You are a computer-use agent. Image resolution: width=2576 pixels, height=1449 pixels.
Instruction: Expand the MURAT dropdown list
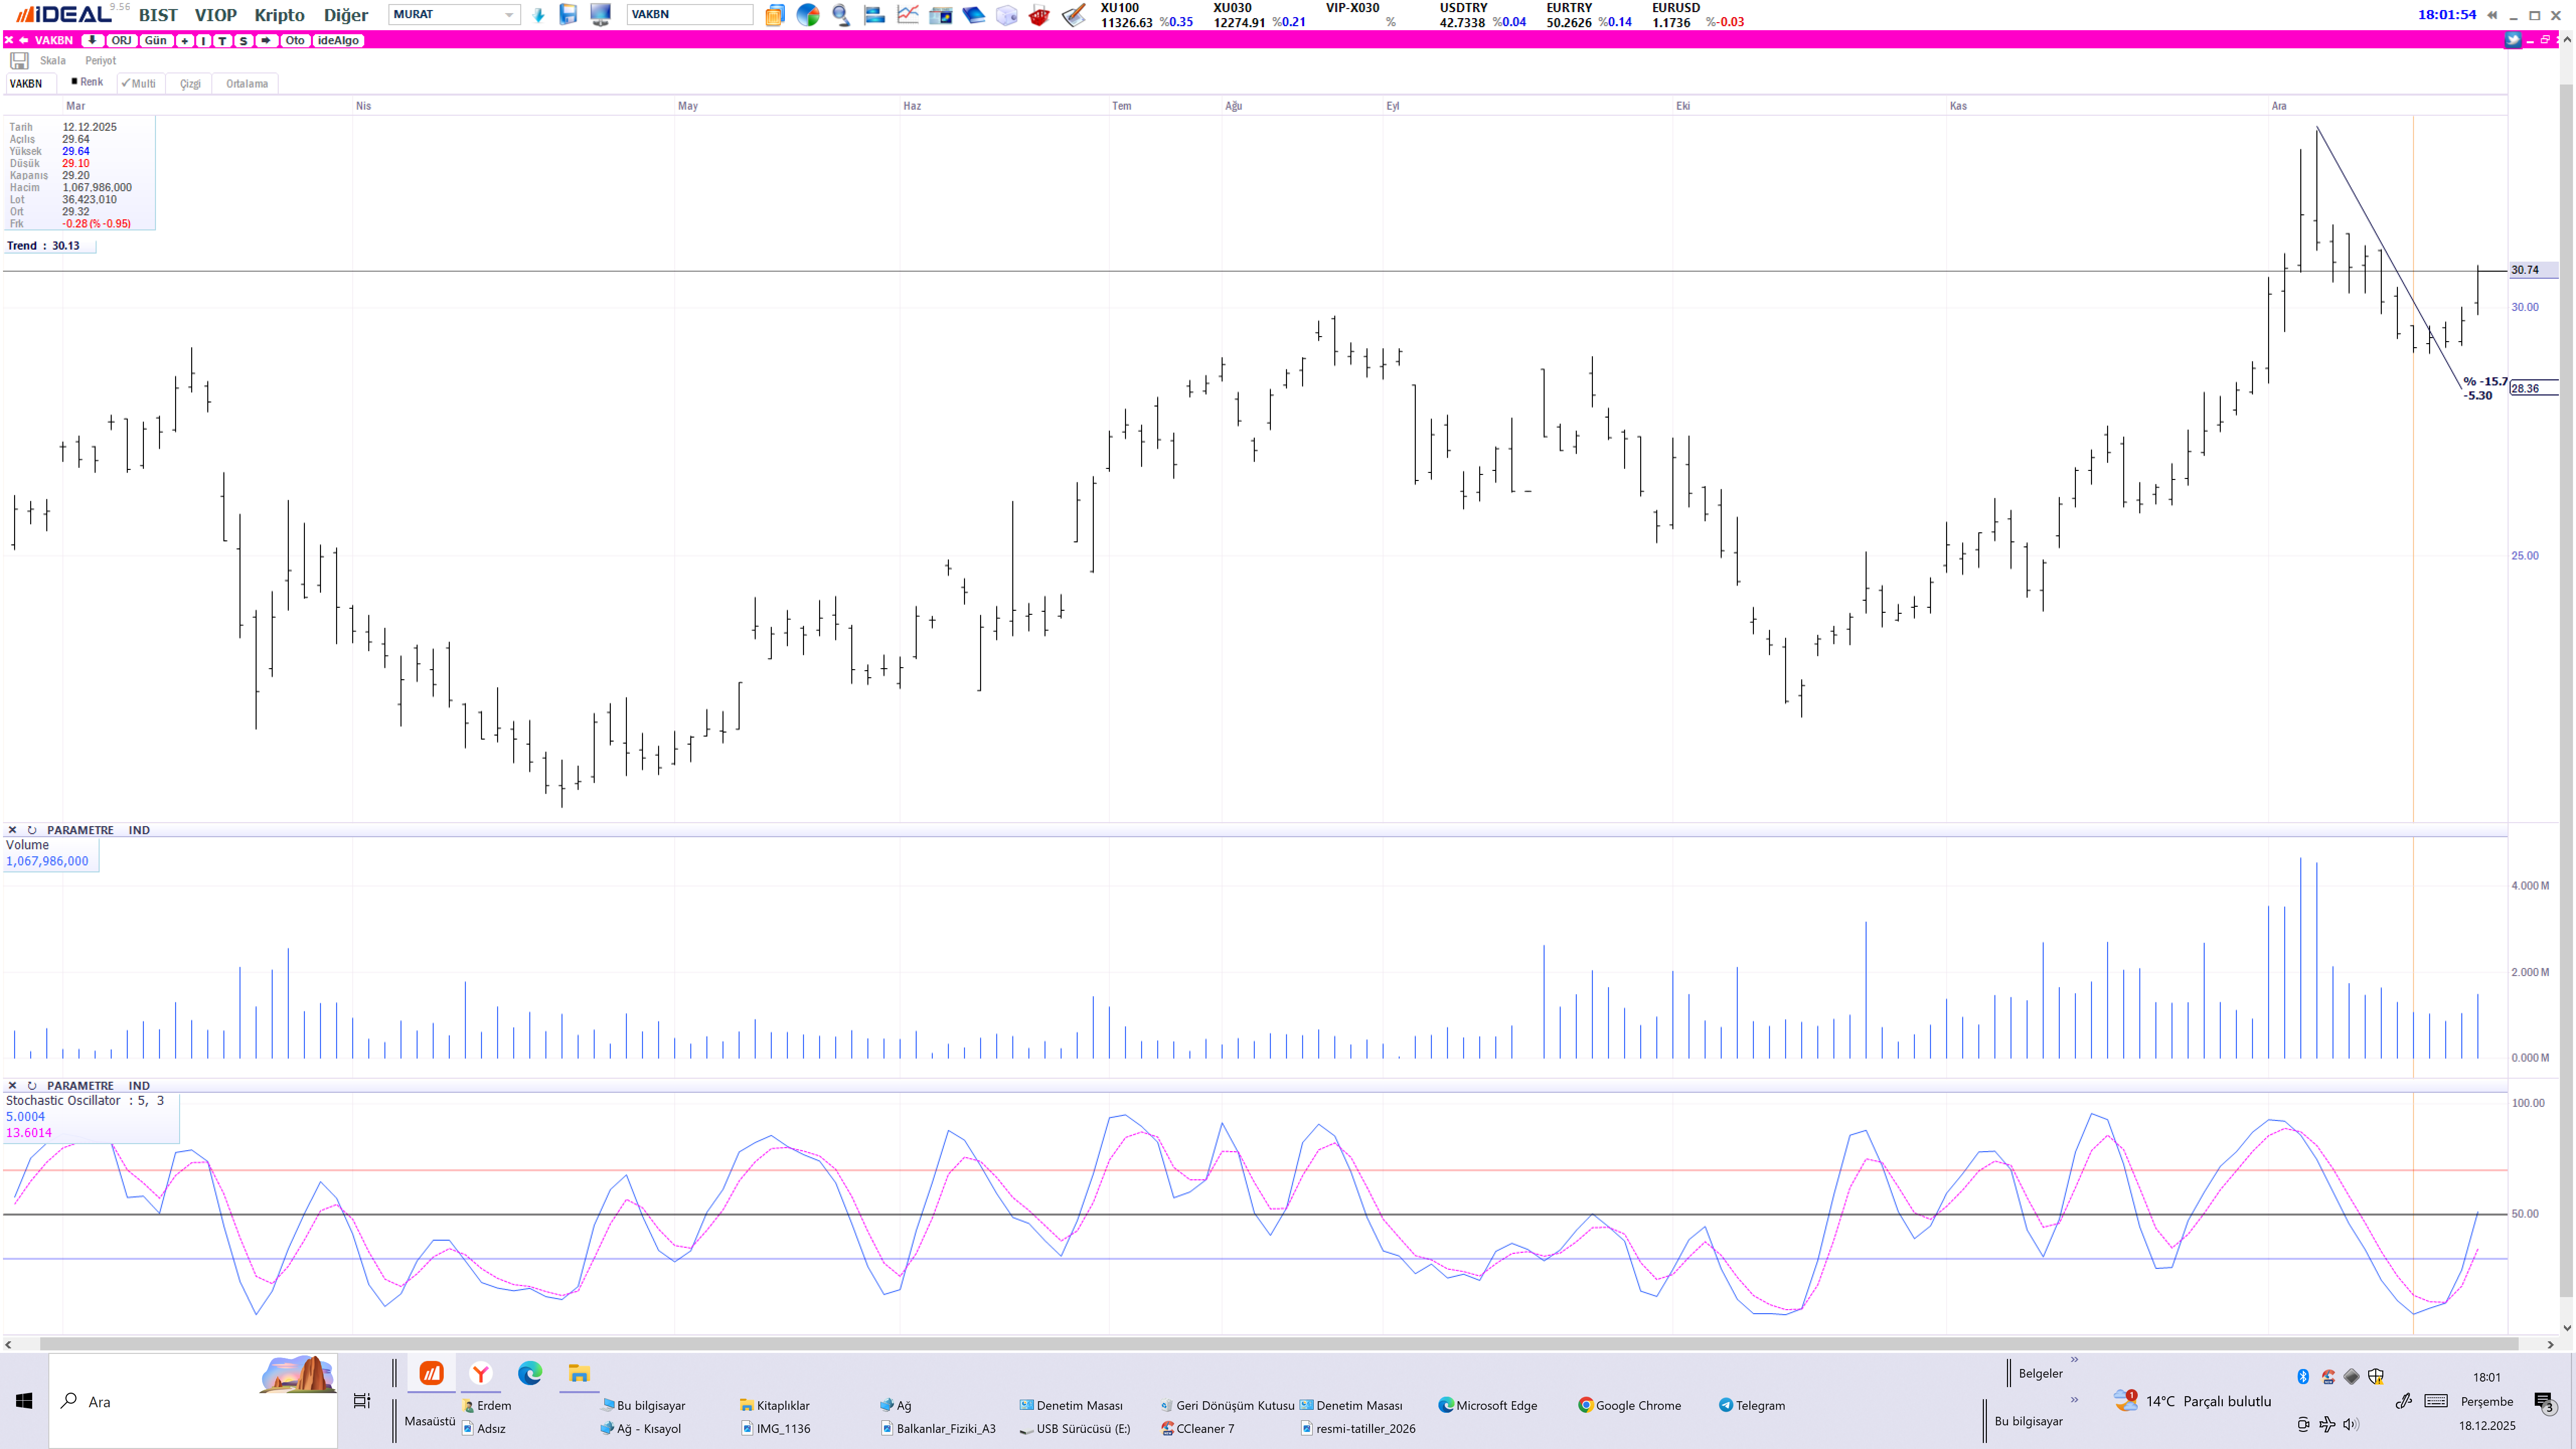(509, 15)
